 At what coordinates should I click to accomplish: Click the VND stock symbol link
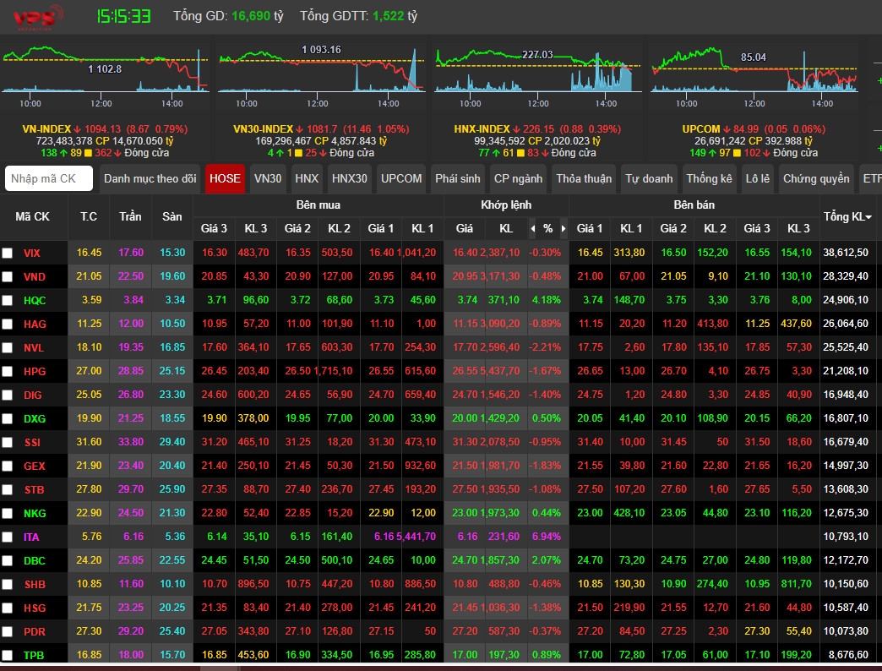click(35, 276)
